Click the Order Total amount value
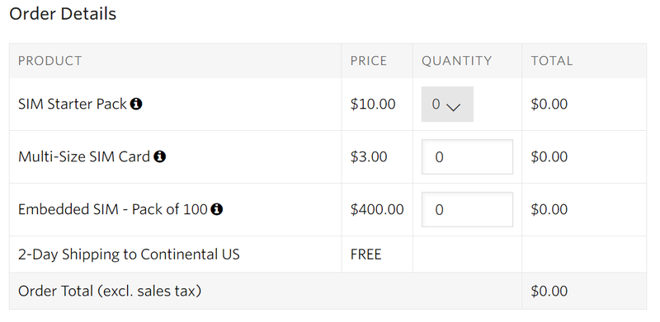 (549, 291)
